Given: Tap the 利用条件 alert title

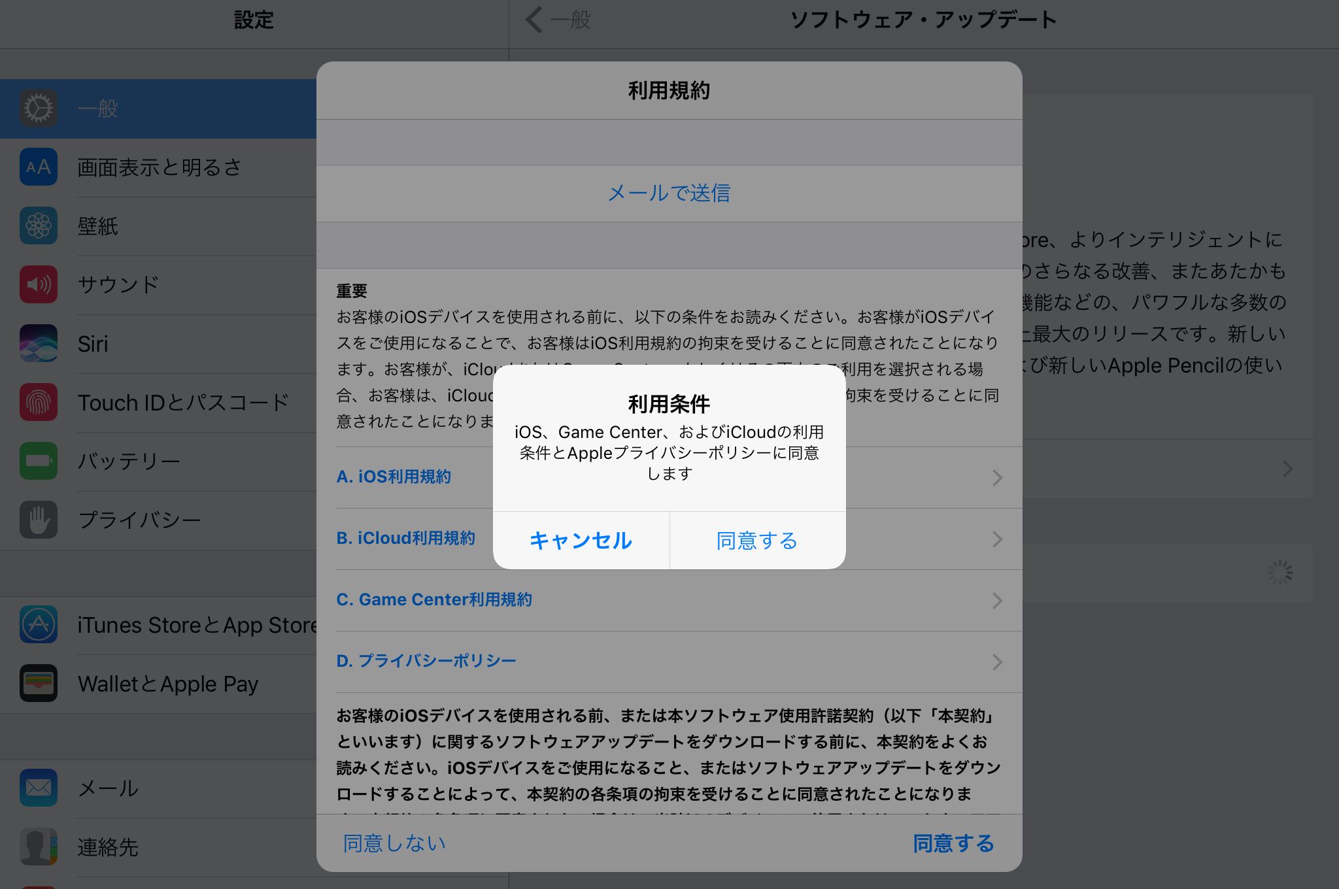Looking at the screenshot, I should 669,404.
